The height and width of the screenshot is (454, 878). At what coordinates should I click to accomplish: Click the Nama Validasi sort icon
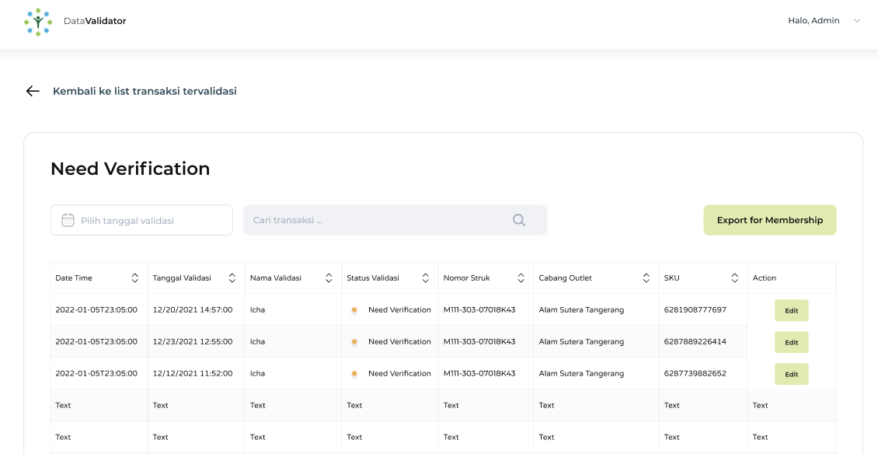[328, 278]
